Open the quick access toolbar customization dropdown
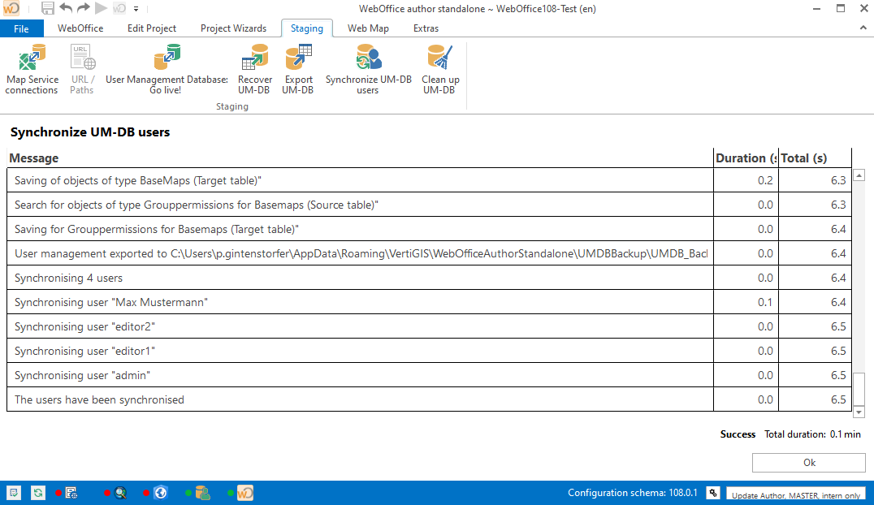This screenshot has width=874, height=505. click(x=136, y=8)
